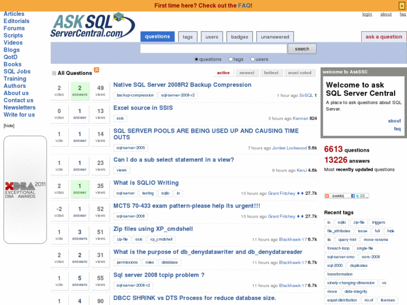Image resolution: width=407 pixels, height=305 pixels.
Task: Sort questions by most voted
Action: point(300,73)
